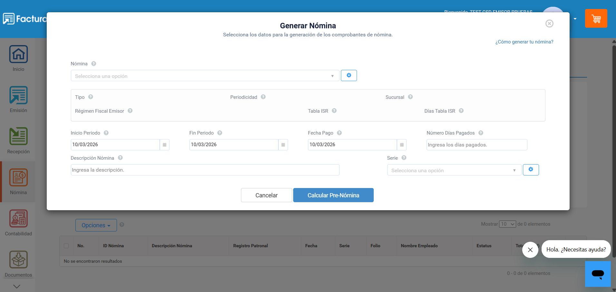Open the Mostrar rows-per-page selector
Screen dimensions: 616x292
tap(507, 224)
